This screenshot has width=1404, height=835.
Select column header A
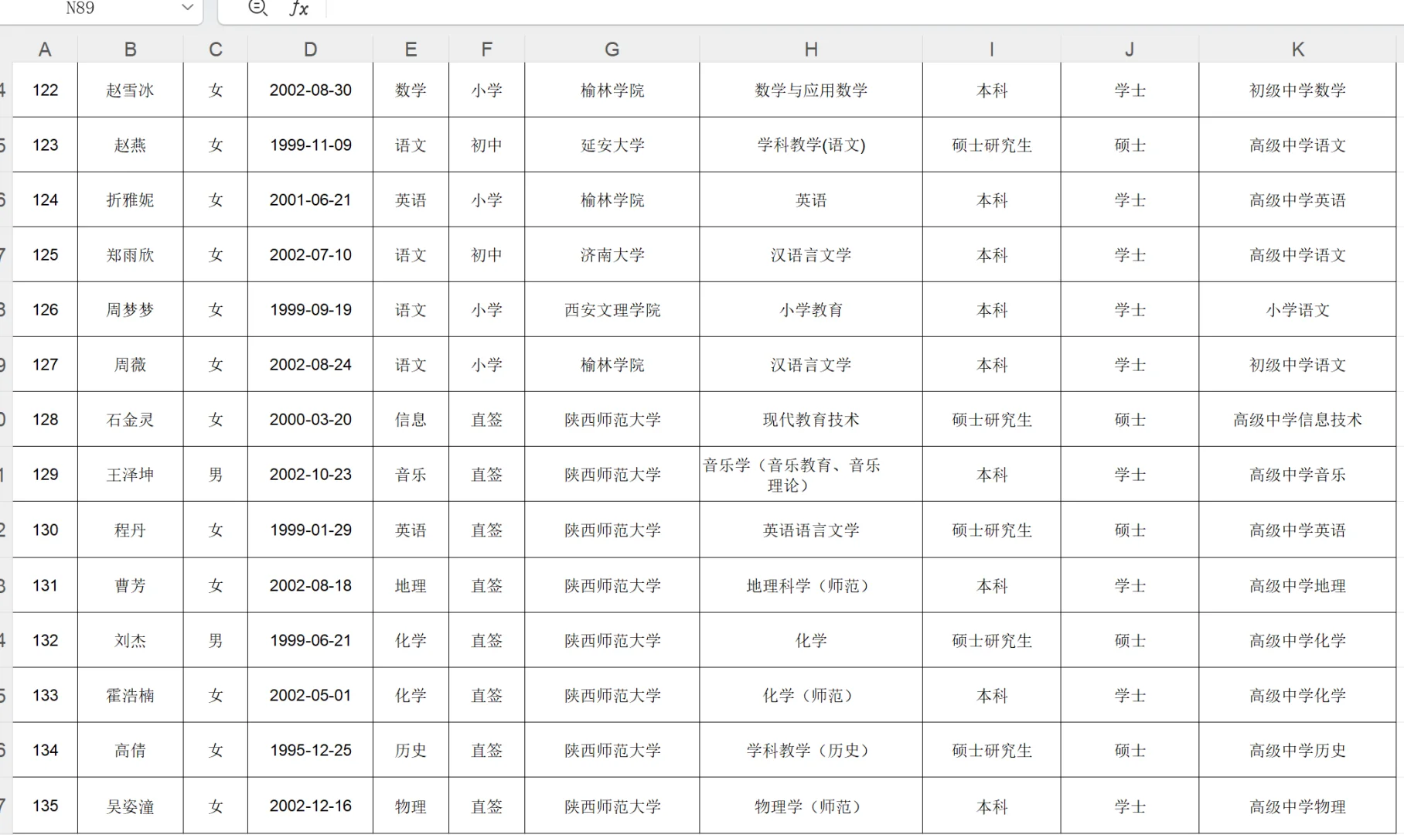coord(45,48)
